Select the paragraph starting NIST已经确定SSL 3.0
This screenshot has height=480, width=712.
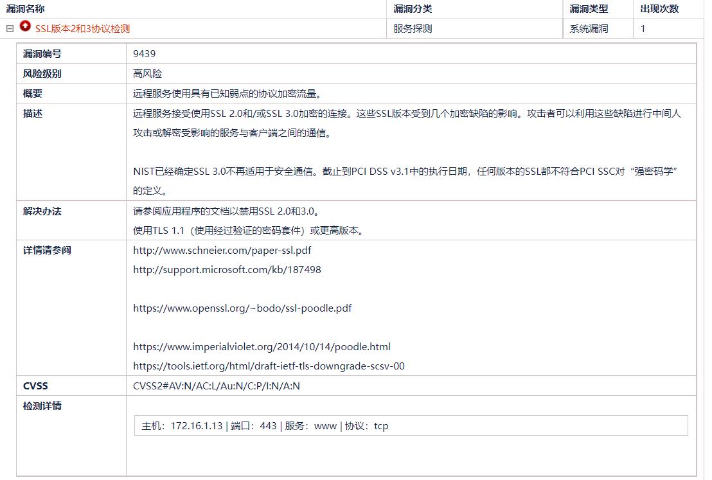405,181
